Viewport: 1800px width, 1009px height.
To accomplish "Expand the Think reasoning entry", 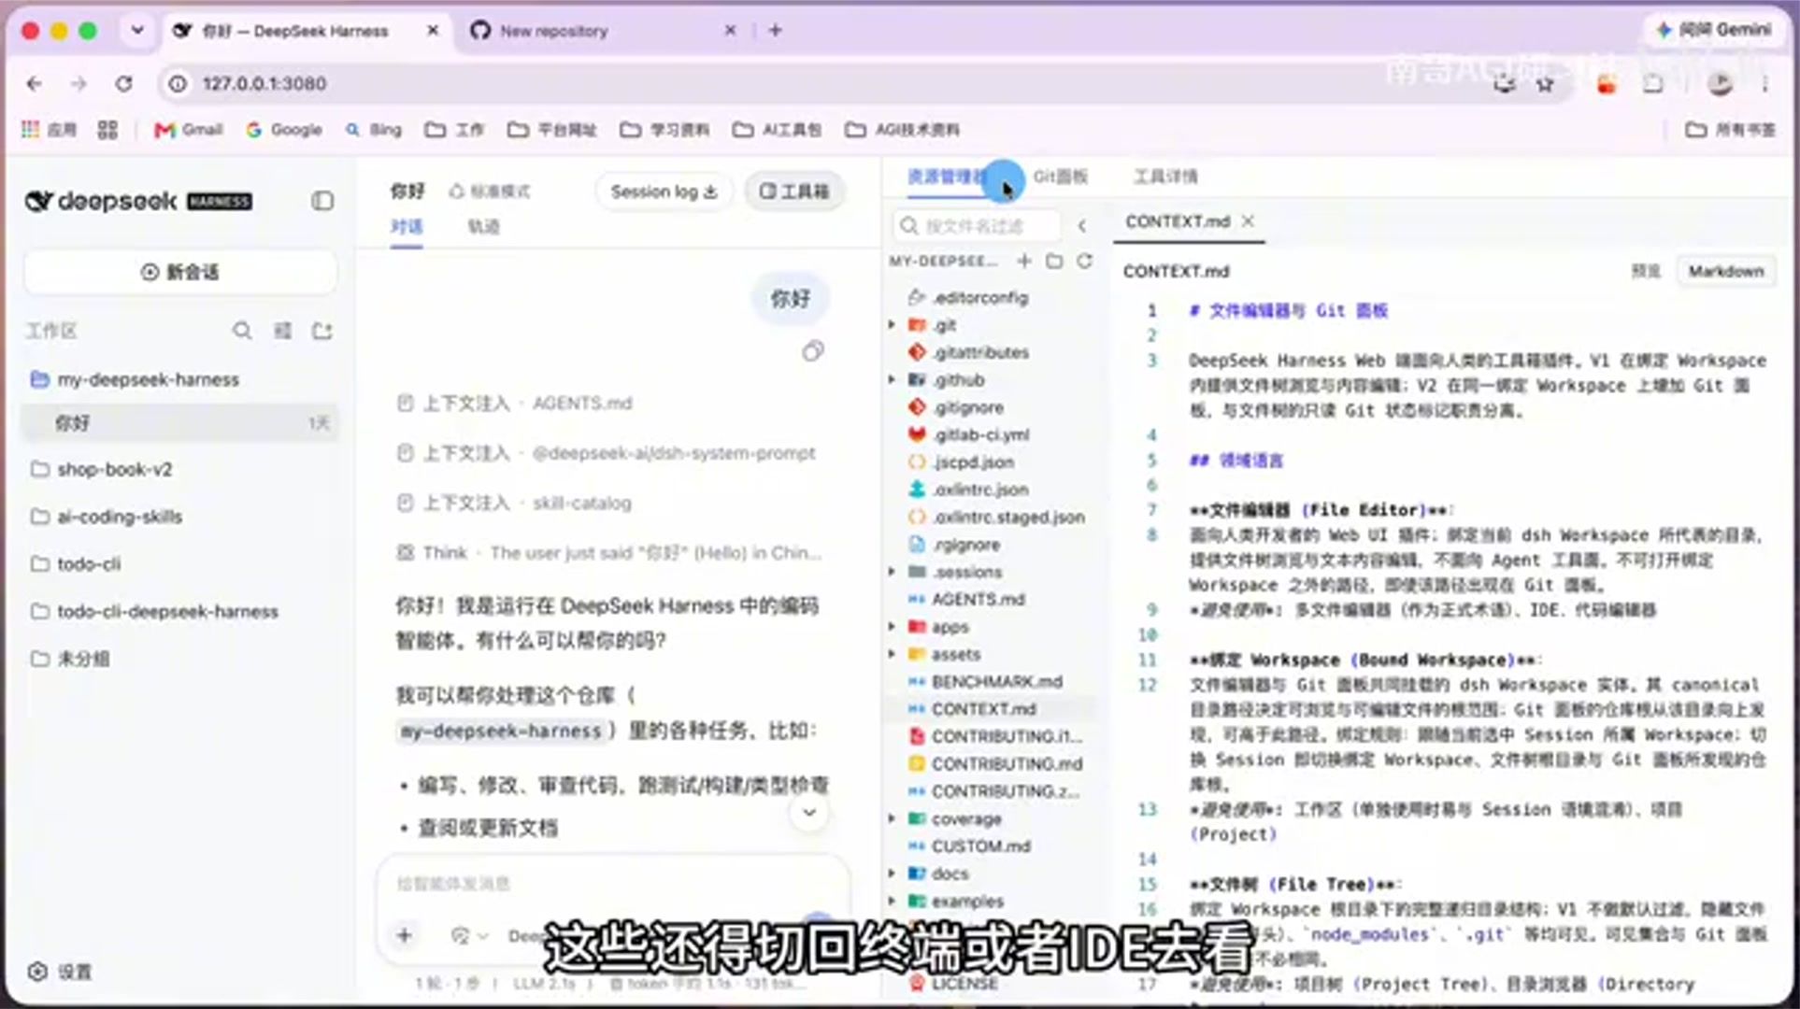I will tap(609, 553).
